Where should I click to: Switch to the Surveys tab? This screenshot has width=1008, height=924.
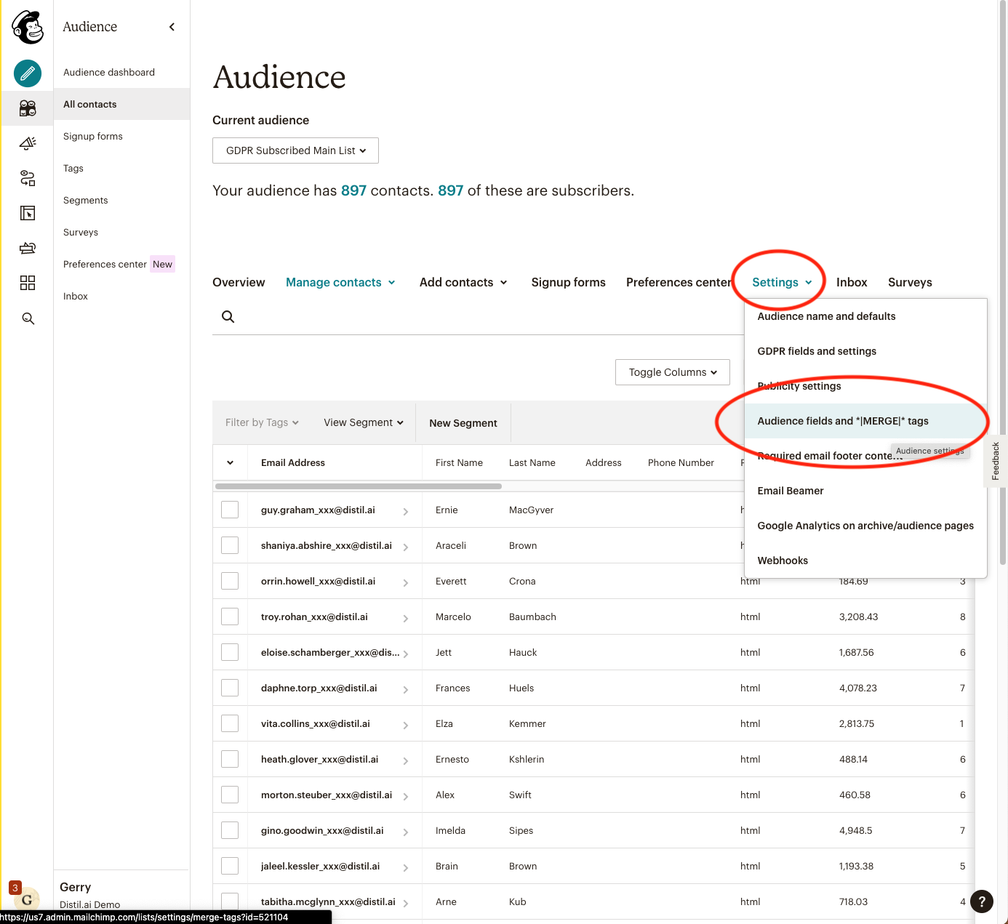coord(910,282)
